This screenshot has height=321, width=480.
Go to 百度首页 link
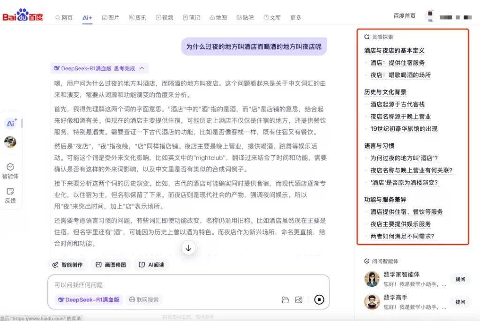(x=405, y=16)
